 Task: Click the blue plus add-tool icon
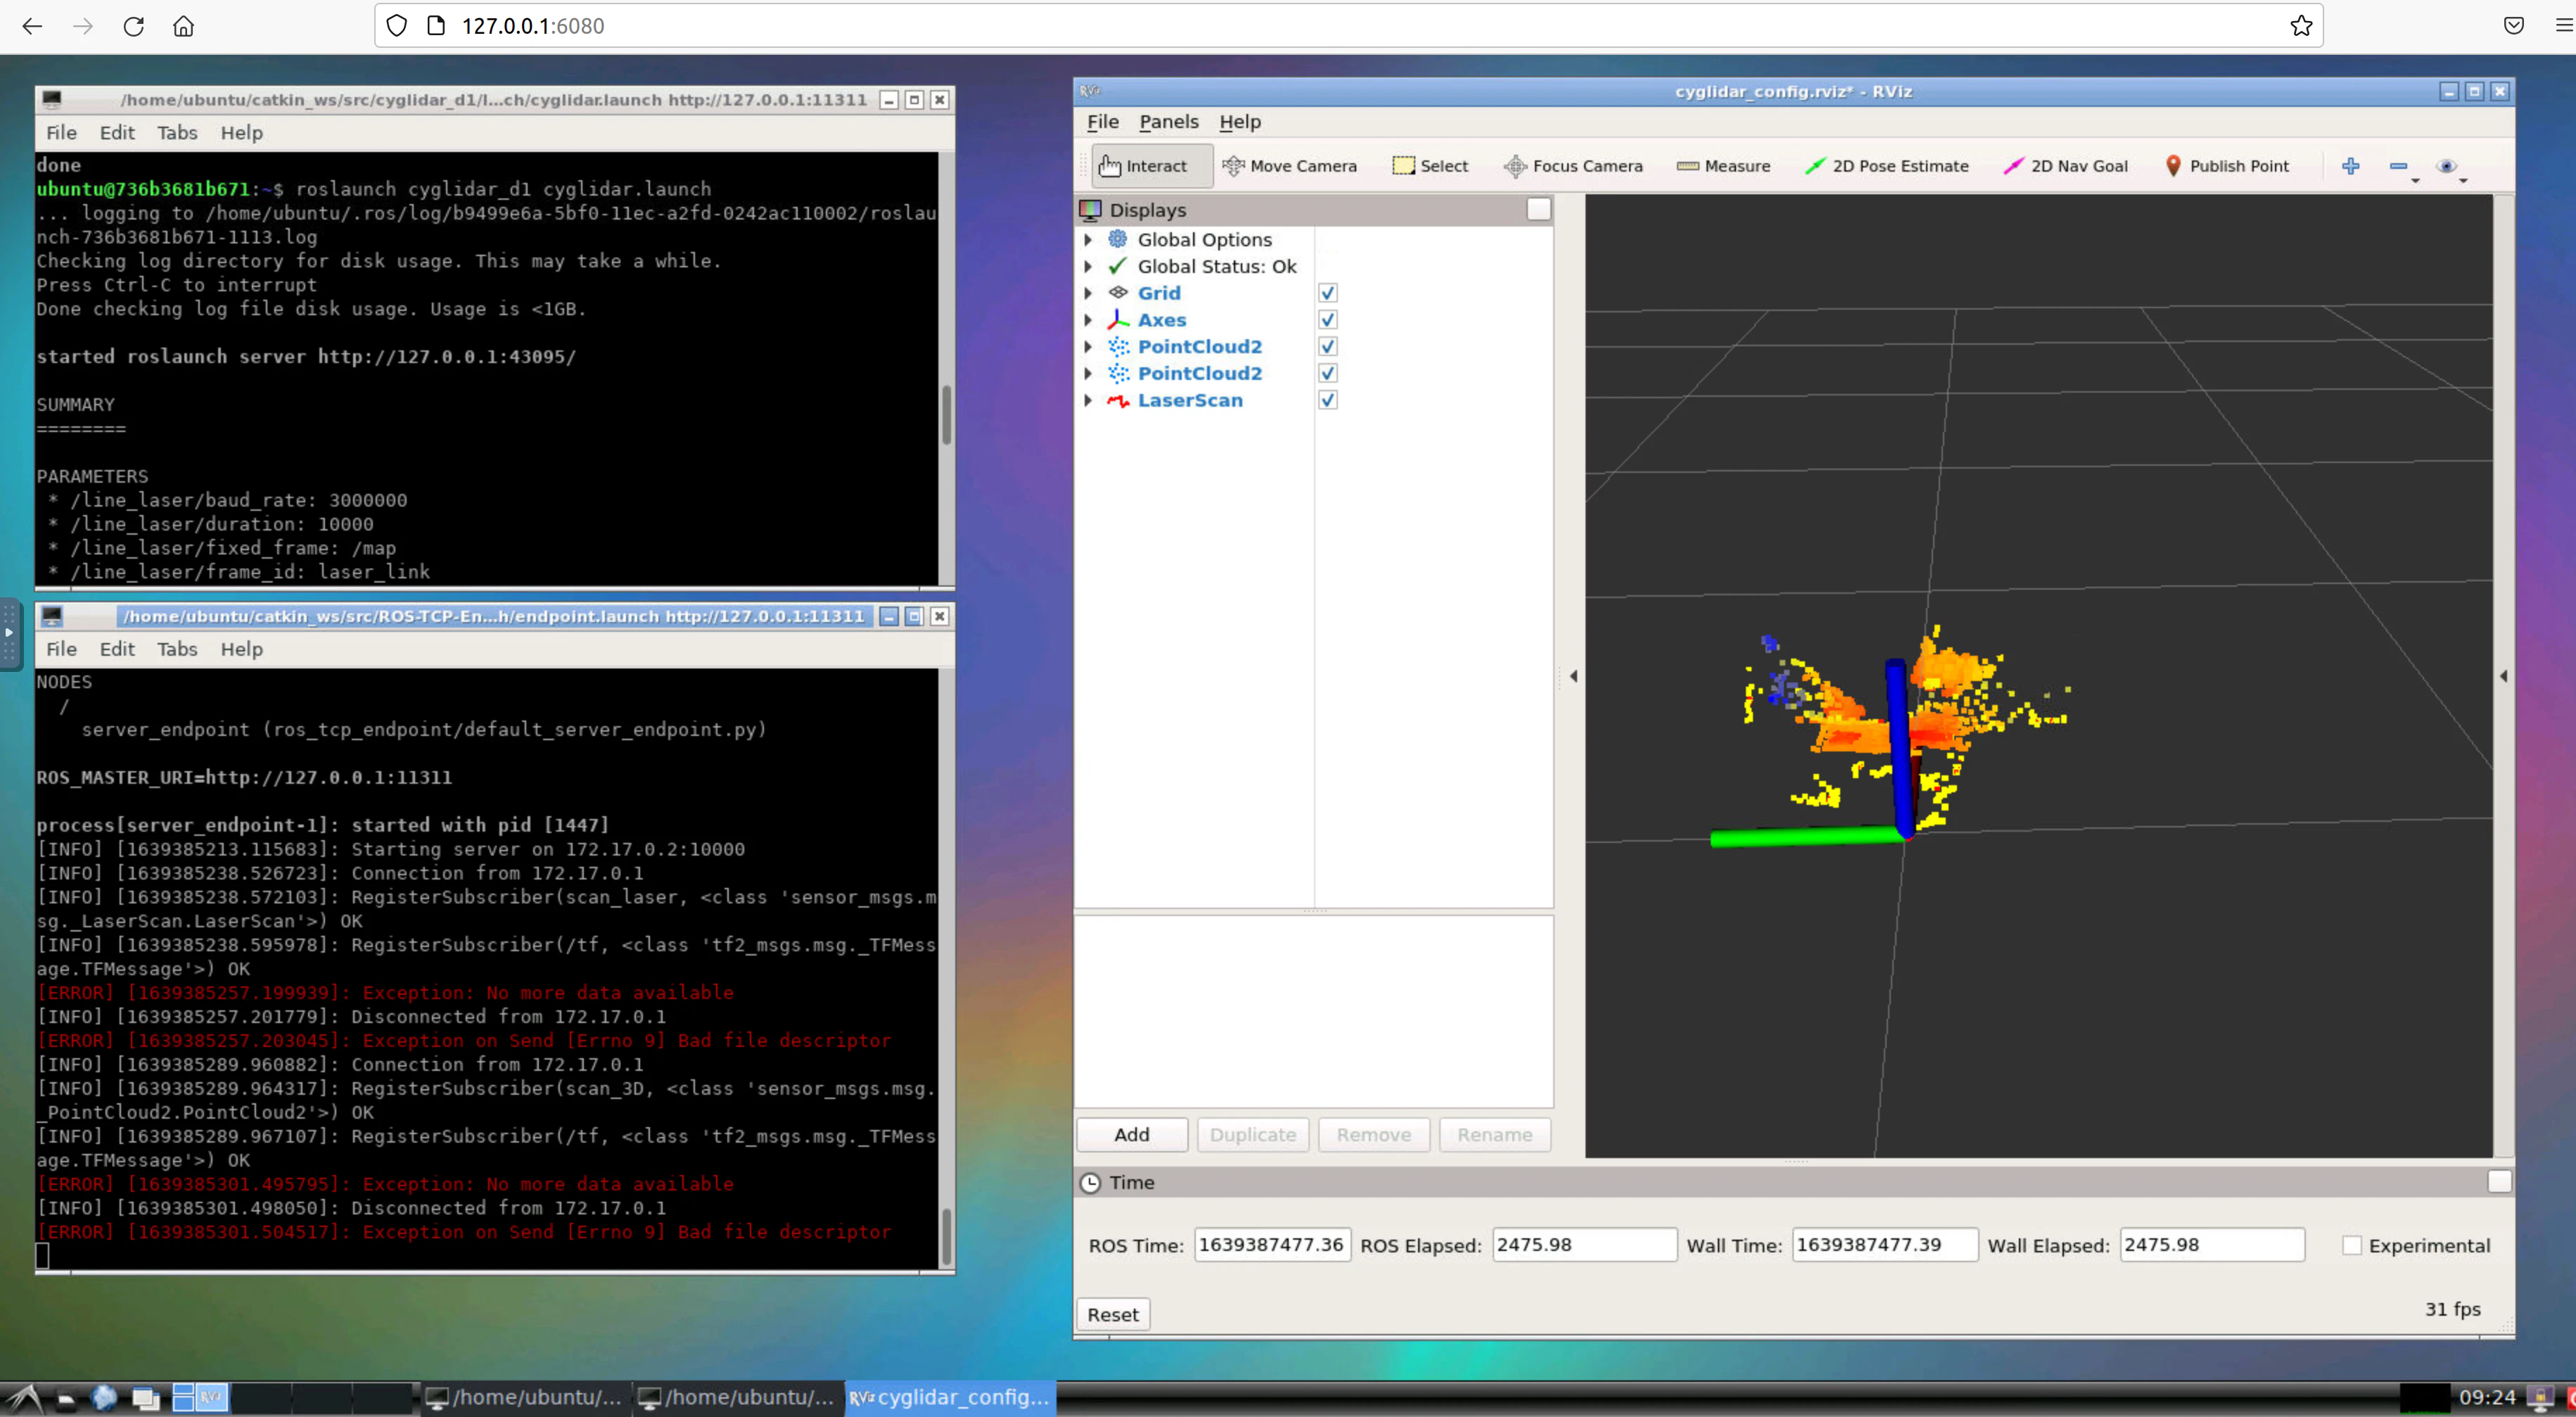tap(2350, 166)
